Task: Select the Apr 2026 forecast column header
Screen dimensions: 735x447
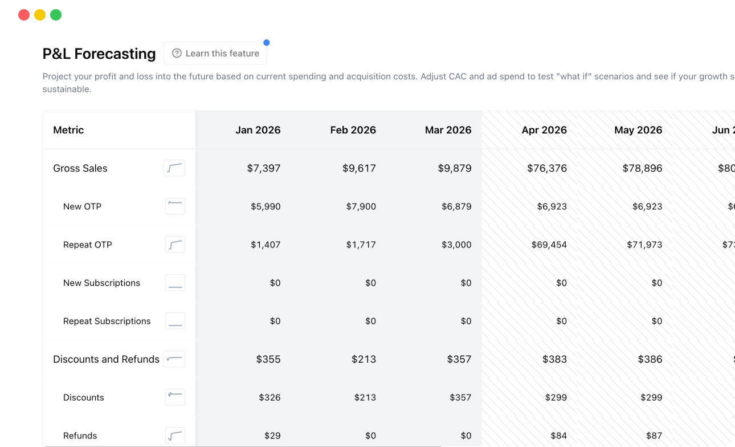Action: click(x=544, y=130)
